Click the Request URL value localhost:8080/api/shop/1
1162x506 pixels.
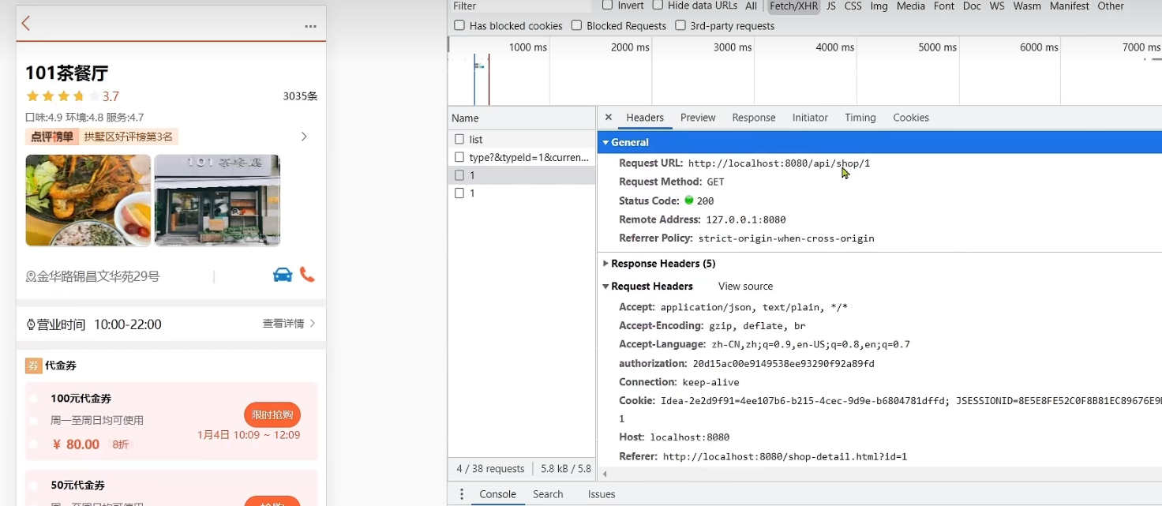tap(779, 163)
